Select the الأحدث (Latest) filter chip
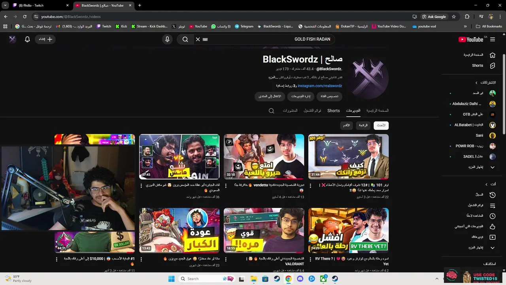The height and width of the screenshot is (285, 506). (381, 125)
